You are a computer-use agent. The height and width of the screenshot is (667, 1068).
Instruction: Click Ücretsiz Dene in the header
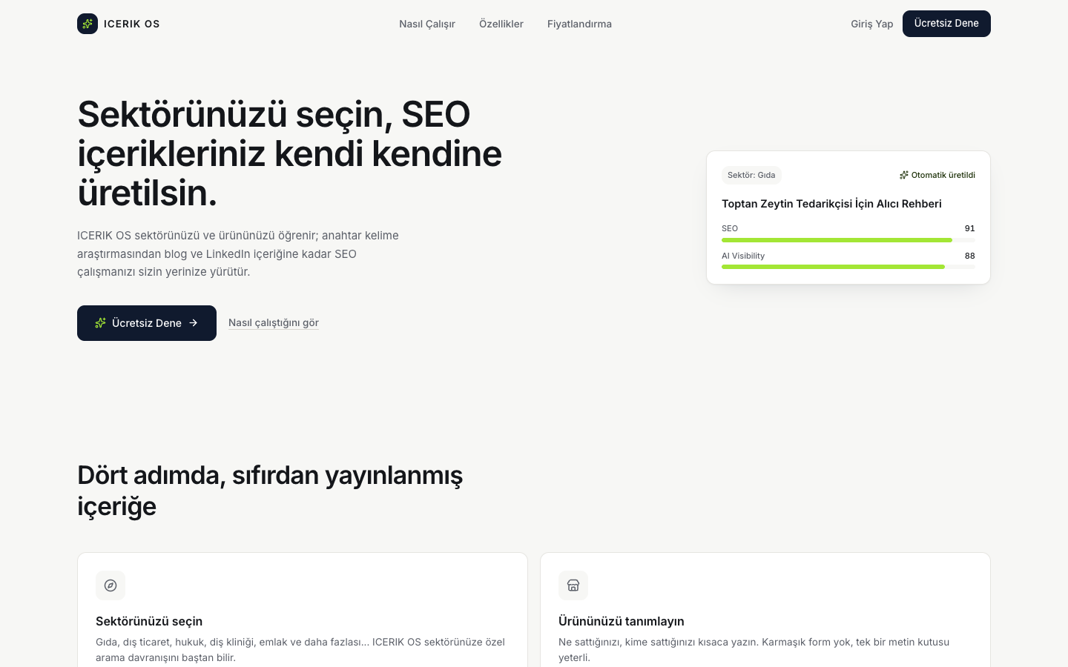click(x=946, y=24)
